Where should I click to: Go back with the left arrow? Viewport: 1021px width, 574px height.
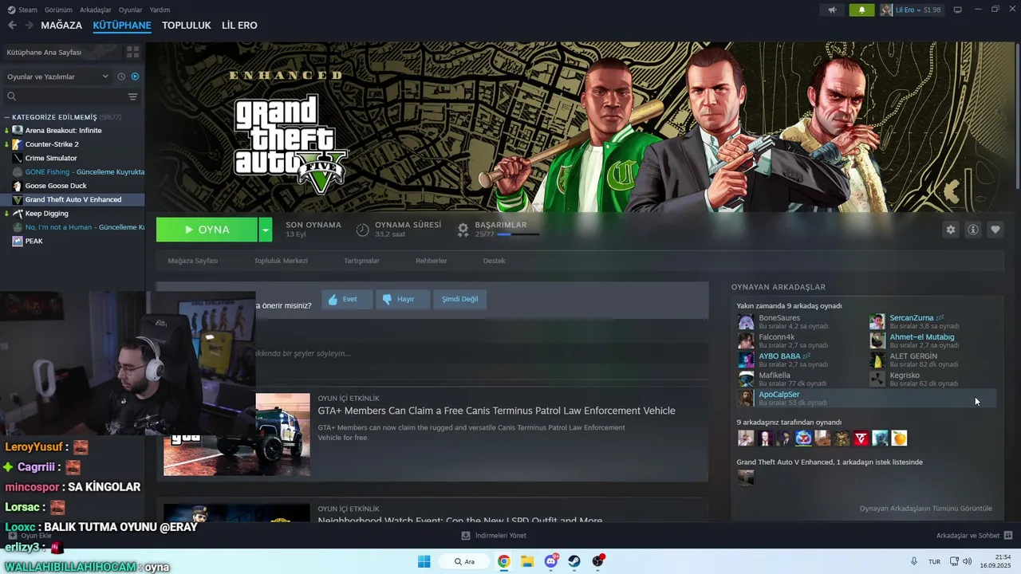coord(12,25)
